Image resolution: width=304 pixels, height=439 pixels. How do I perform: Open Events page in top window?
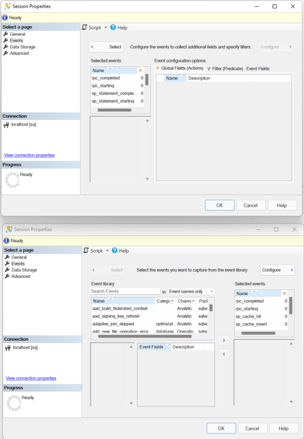click(16, 40)
